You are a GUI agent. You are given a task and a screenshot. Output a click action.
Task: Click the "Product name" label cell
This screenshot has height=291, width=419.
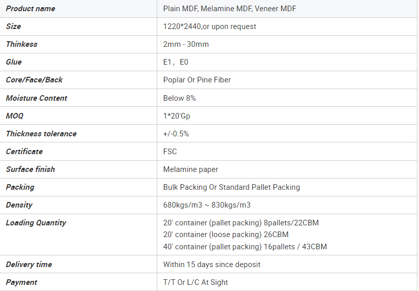coord(31,9)
